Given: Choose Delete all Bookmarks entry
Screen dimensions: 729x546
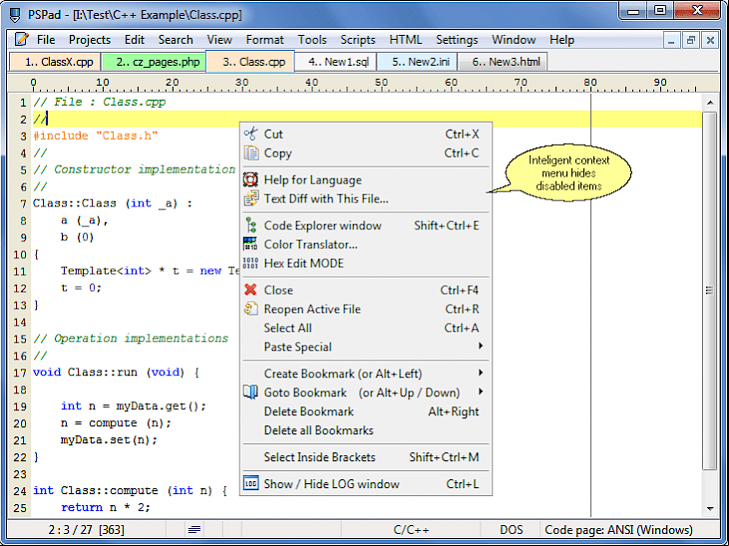Looking at the screenshot, I should pos(366,430).
